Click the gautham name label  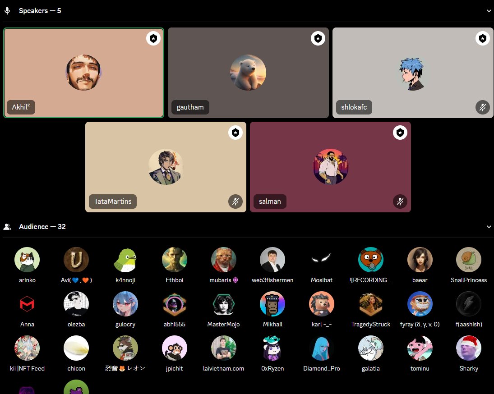click(x=190, y=107)
